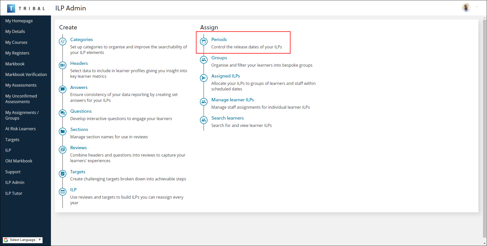Image resolution: width=487 pixels, height=246 pixels.
Task: Click the Tribal logo icon
Action: 11,8
